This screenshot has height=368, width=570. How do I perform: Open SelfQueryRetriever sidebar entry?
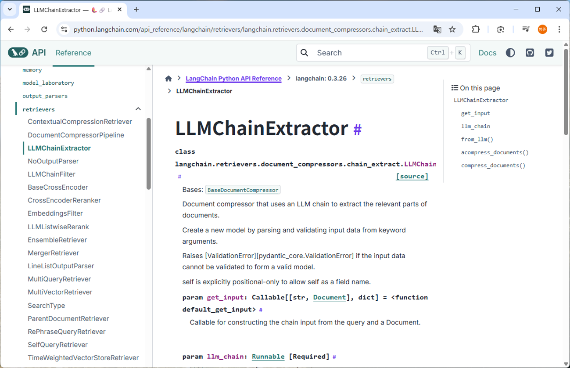pos(57,345)
